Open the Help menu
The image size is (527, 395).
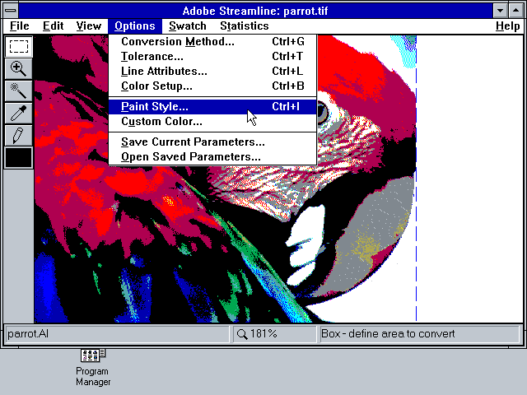[507, 26]
